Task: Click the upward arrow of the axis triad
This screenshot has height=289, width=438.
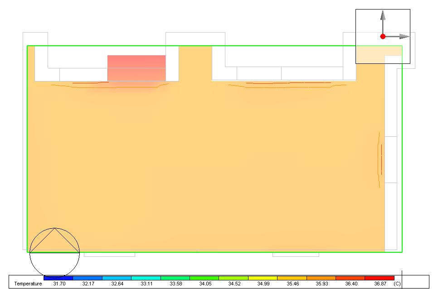Action: (383, 22)
